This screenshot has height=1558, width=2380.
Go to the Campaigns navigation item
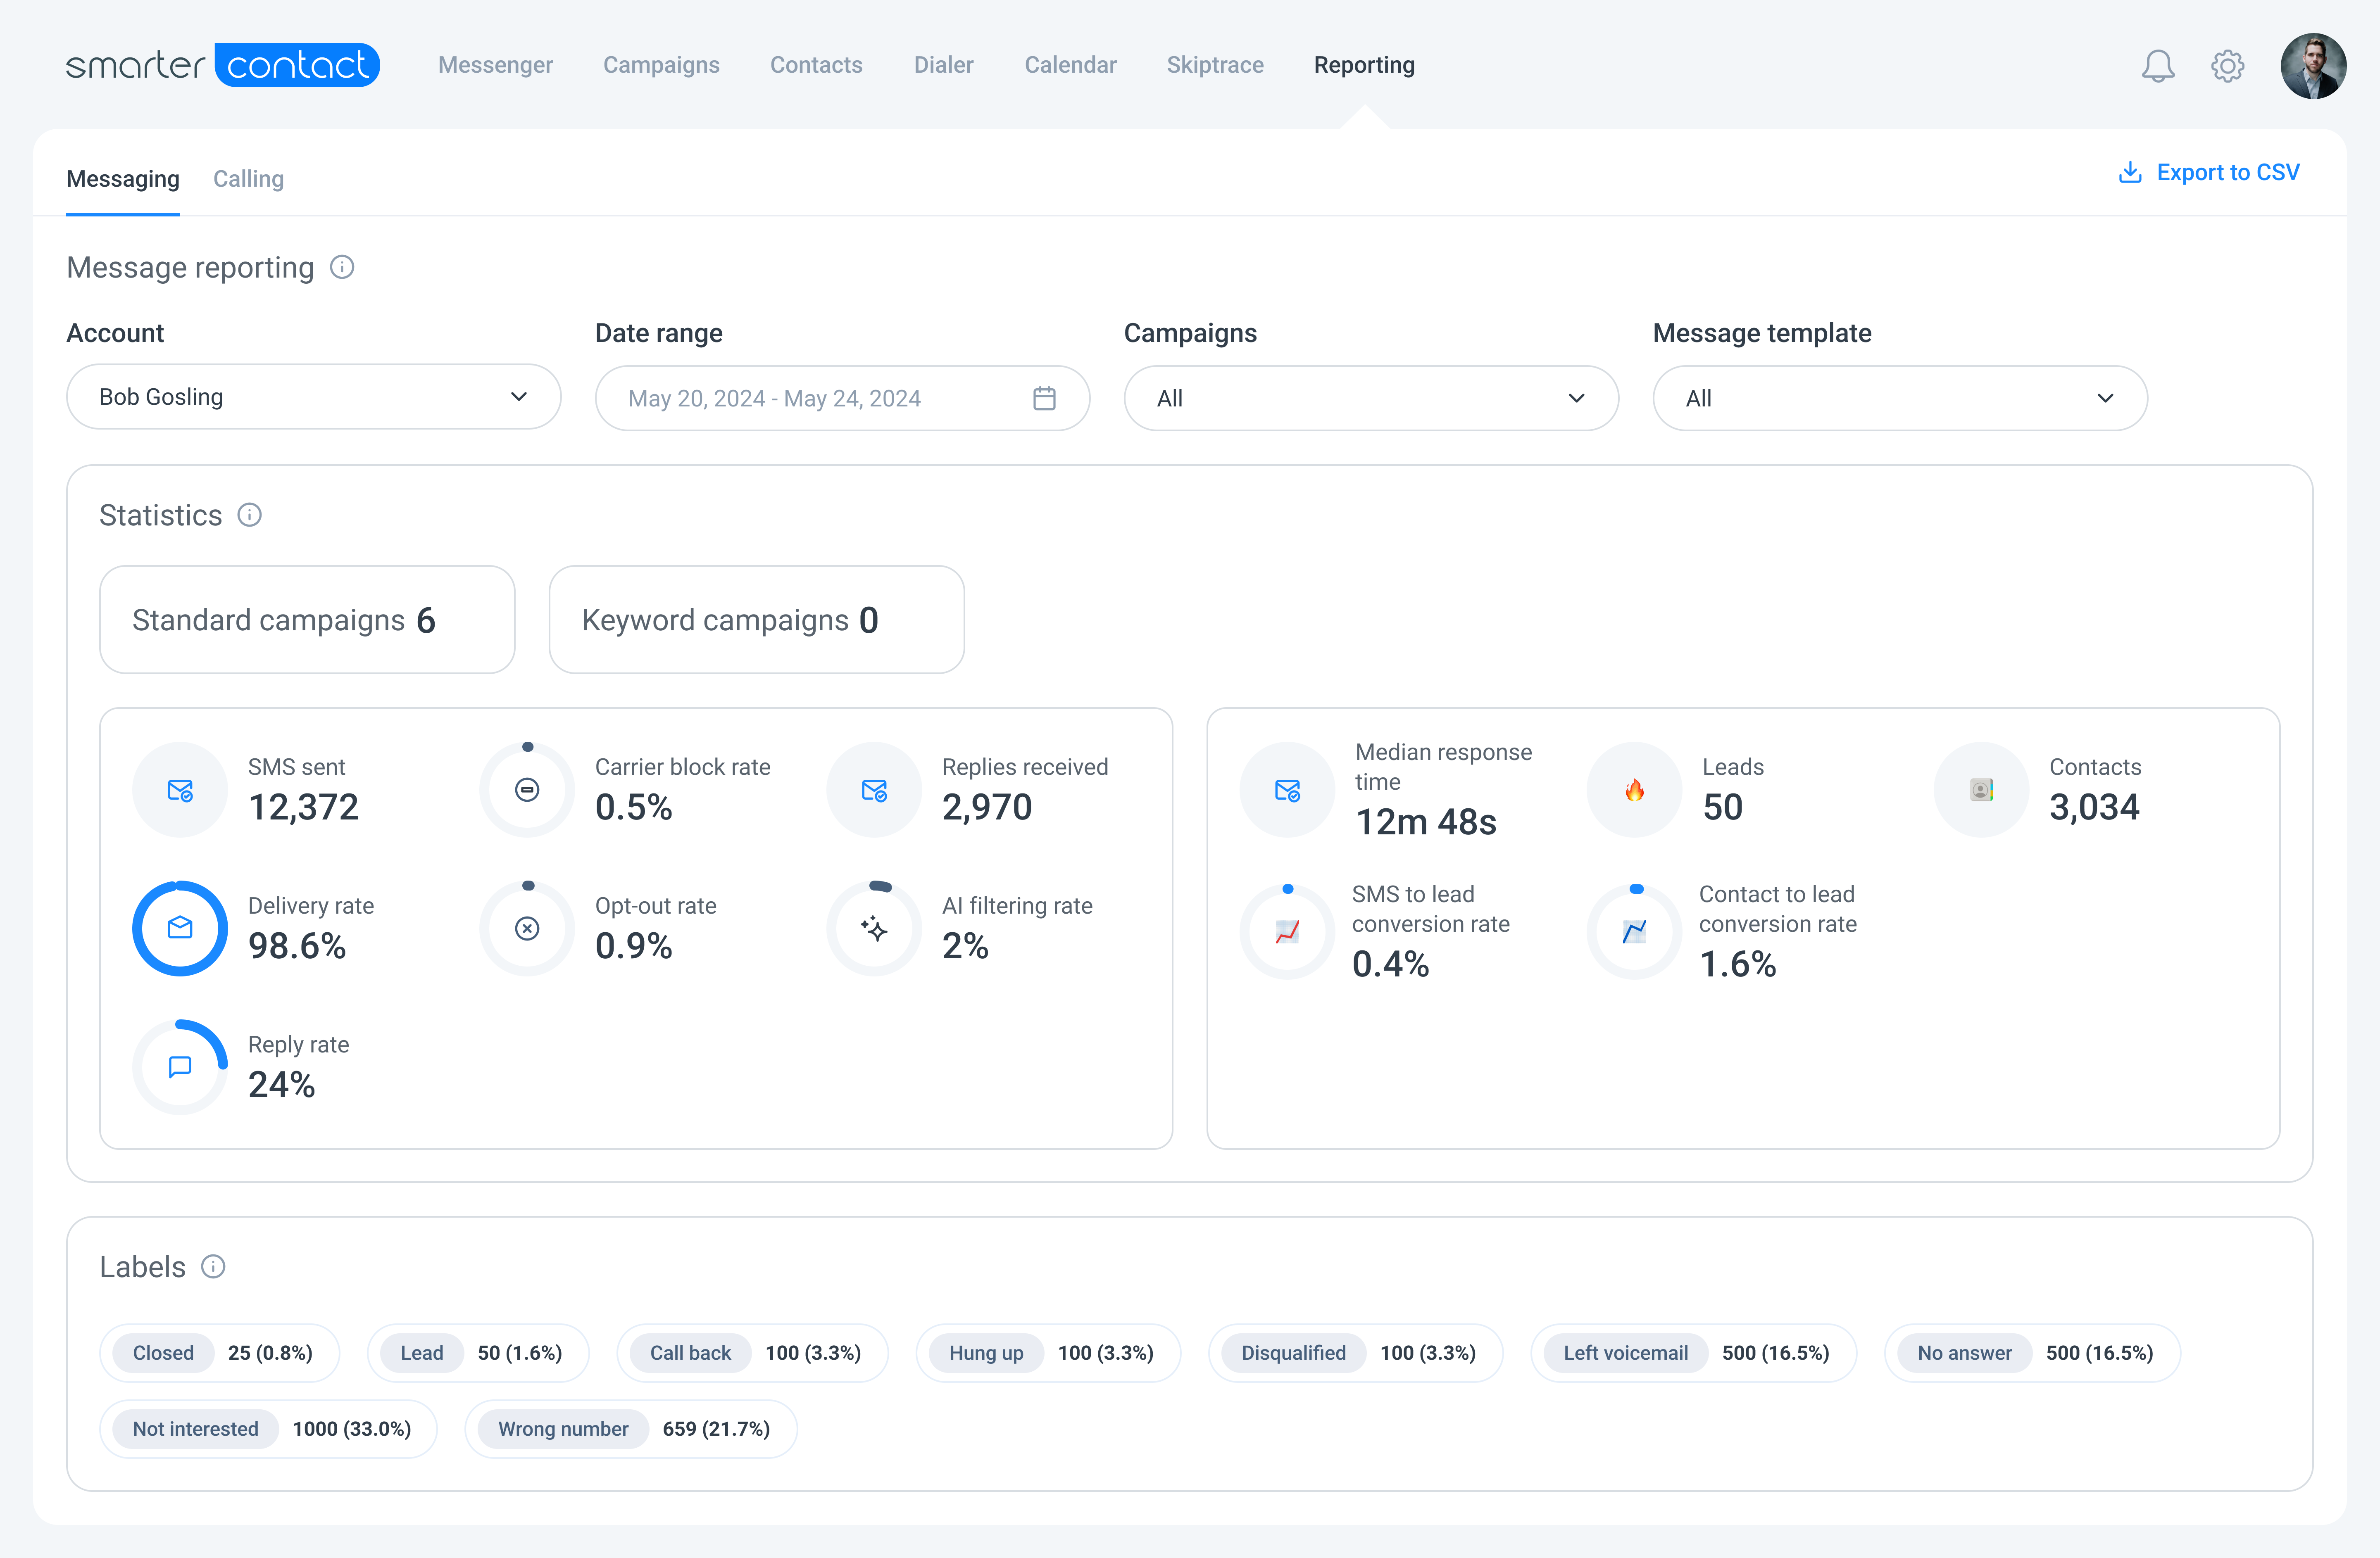661,65
